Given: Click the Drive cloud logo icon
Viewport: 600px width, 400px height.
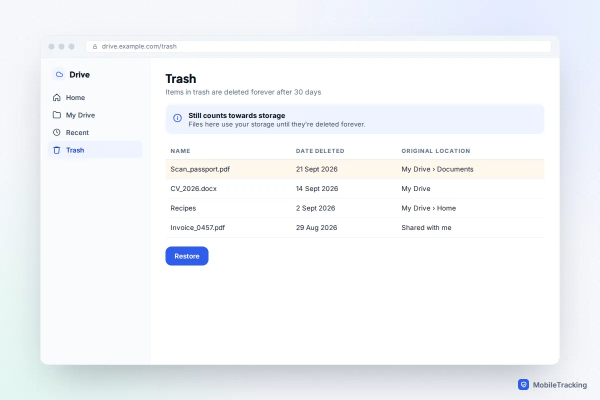Looking at the screenshot, I should coord(59,74).
